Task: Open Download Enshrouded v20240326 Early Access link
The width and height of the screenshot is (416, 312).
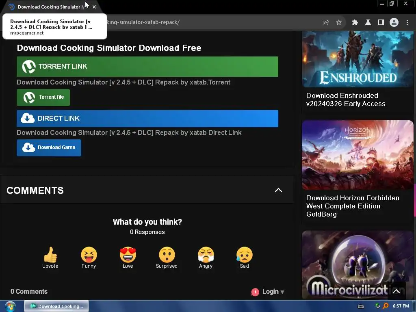Action: click(346, 100)
